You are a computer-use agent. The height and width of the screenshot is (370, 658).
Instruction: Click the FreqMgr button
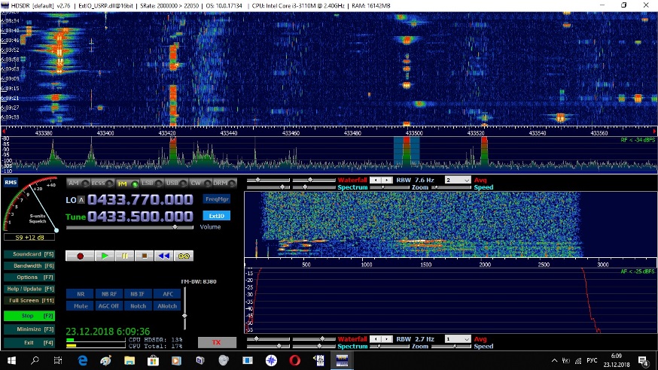[216, 199]
